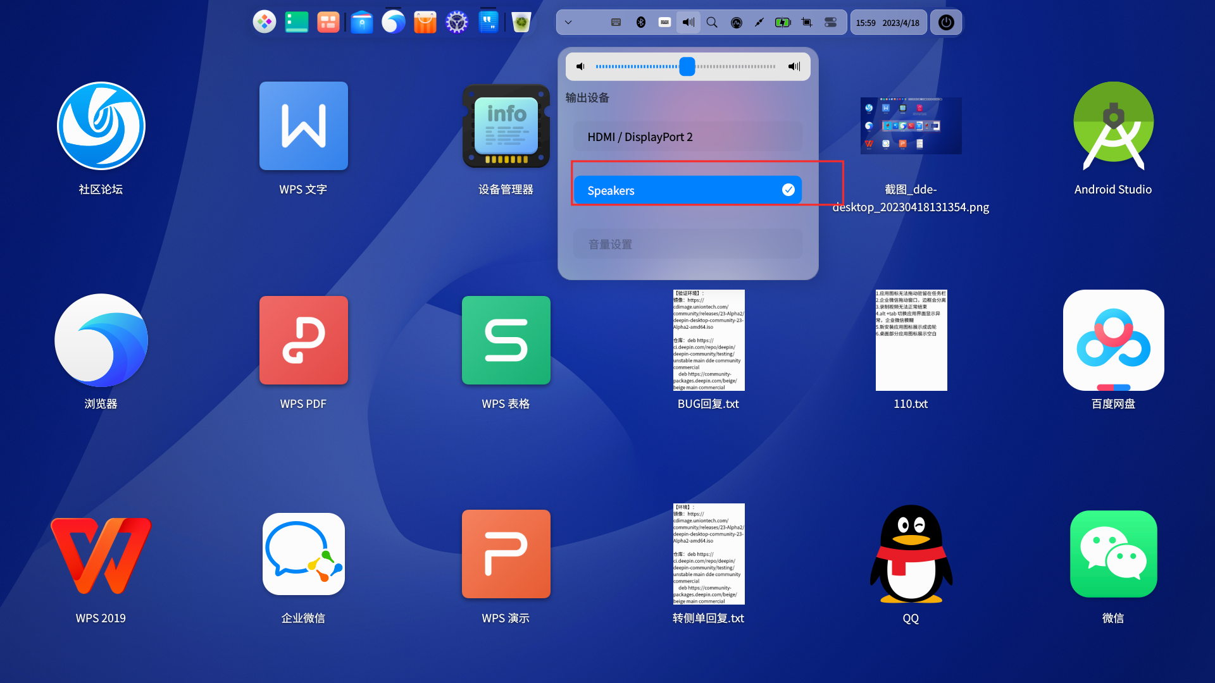This screenshot has height=683, width=1215.
Task: Expand the tray collapse arrow
Action: (x=568, y=22)
